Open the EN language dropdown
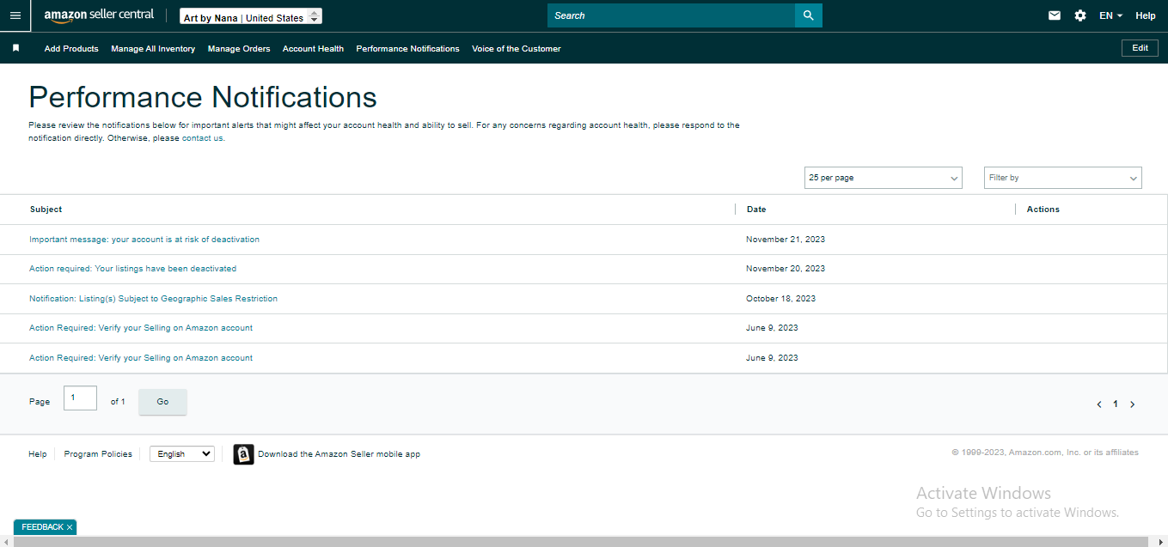Viewport: 1168px width, 547px height. pyautogui.click(x=1110, y=15)
